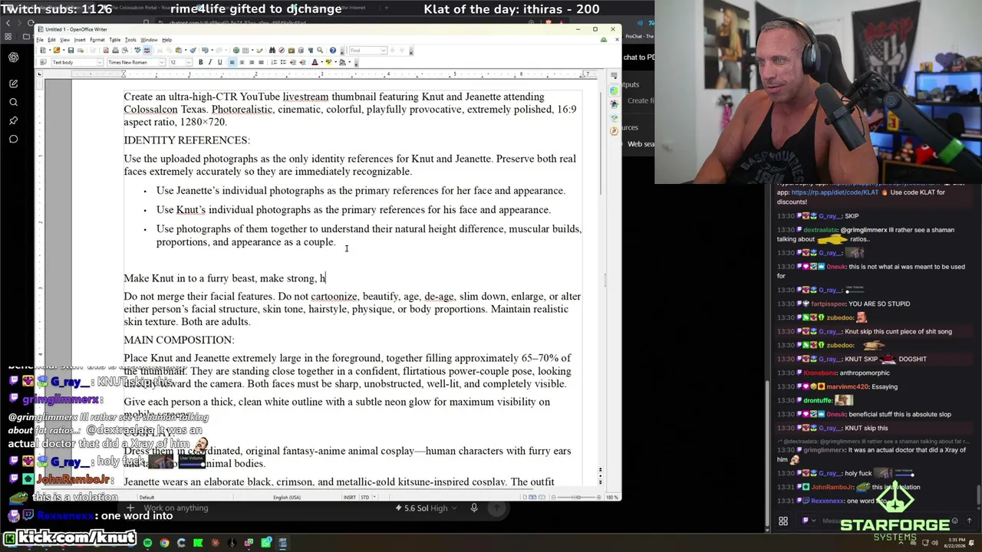Toggle Underline formatting

coord(219,62)
